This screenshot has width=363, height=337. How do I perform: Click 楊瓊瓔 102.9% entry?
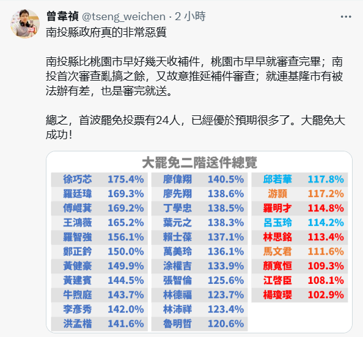[299, 295]
